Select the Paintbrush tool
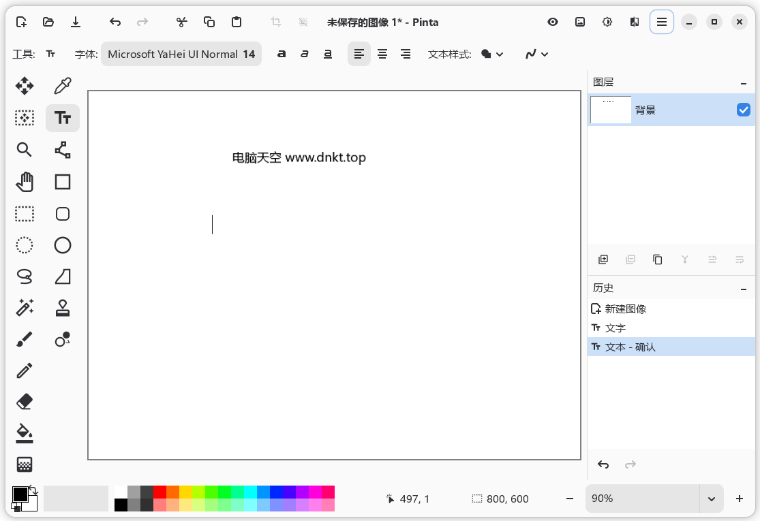Screen dimensions: 760x521 click(25, 339)
